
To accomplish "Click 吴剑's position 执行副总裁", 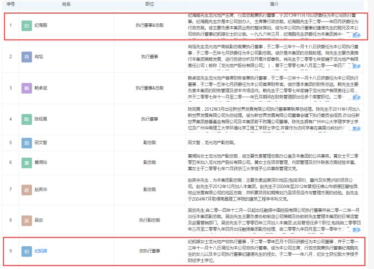I will (150, 220).
